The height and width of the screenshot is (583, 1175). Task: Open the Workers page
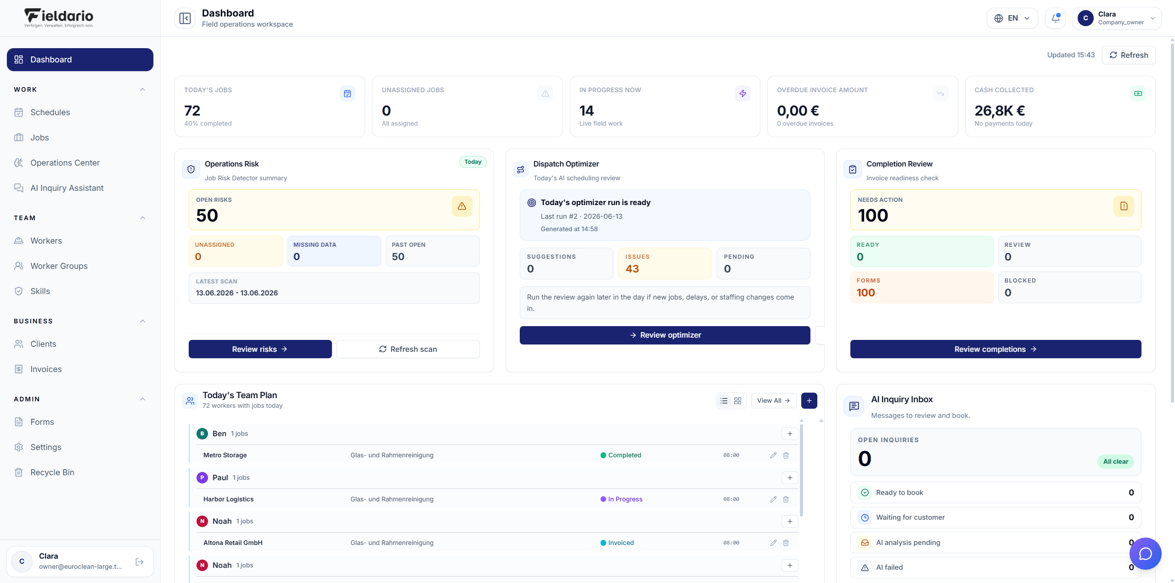point(80,241)
